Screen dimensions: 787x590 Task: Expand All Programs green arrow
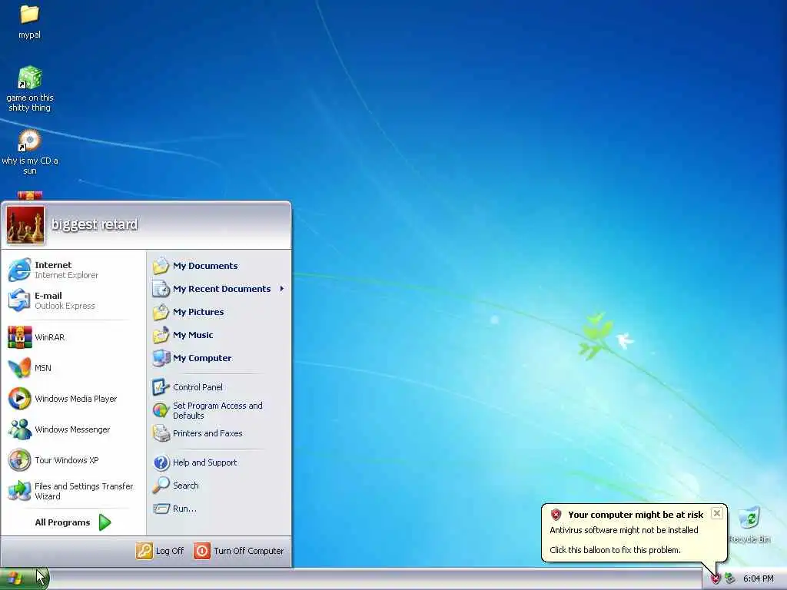point(105,522)
